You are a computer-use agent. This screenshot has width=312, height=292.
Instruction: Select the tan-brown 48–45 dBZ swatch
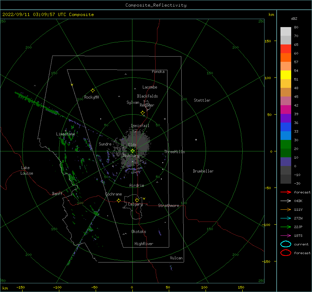286,92
